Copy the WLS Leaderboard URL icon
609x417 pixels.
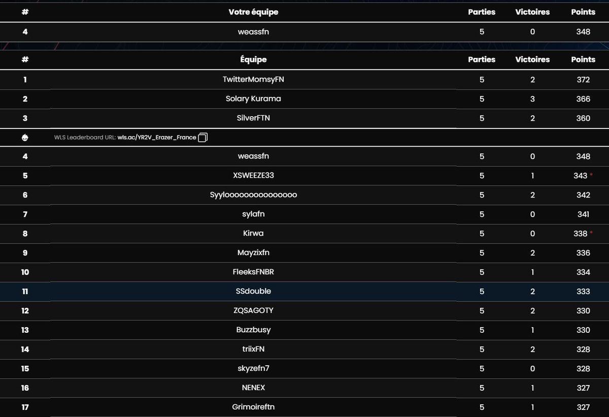203,137
